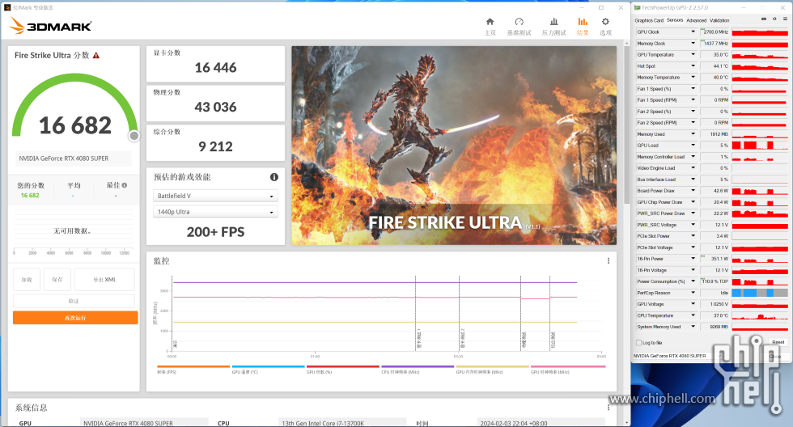This screenshot has width=793, height=427.
Task: Open the Options (选项) gear icon
Action: (605, 22)
